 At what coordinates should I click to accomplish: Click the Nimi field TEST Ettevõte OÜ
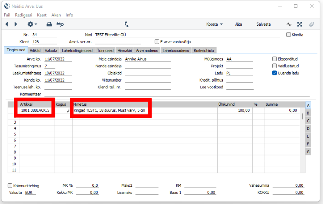coord(187,35)
